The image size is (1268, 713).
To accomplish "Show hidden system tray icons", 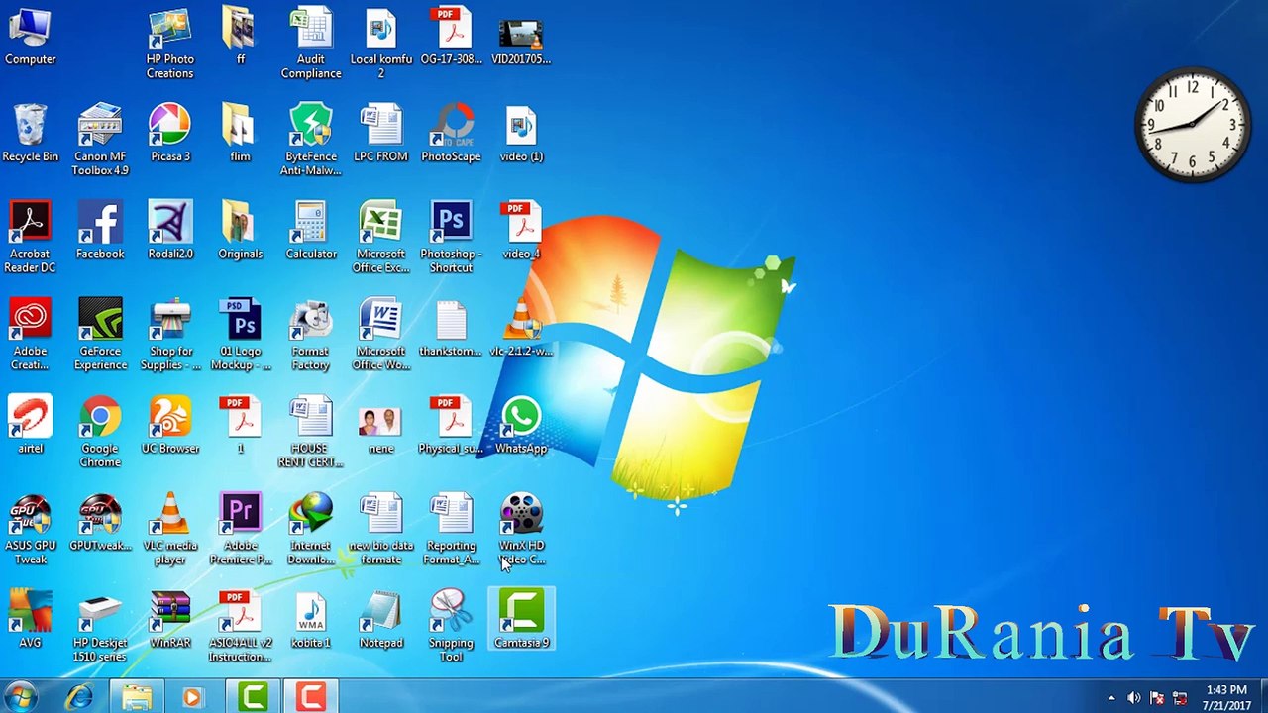I will point(1110,698).
